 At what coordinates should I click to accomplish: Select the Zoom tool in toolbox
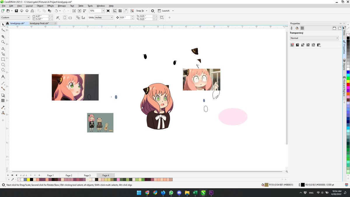point(3,42)
